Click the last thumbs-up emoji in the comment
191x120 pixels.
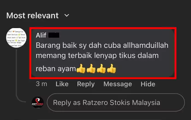point(112,69)
